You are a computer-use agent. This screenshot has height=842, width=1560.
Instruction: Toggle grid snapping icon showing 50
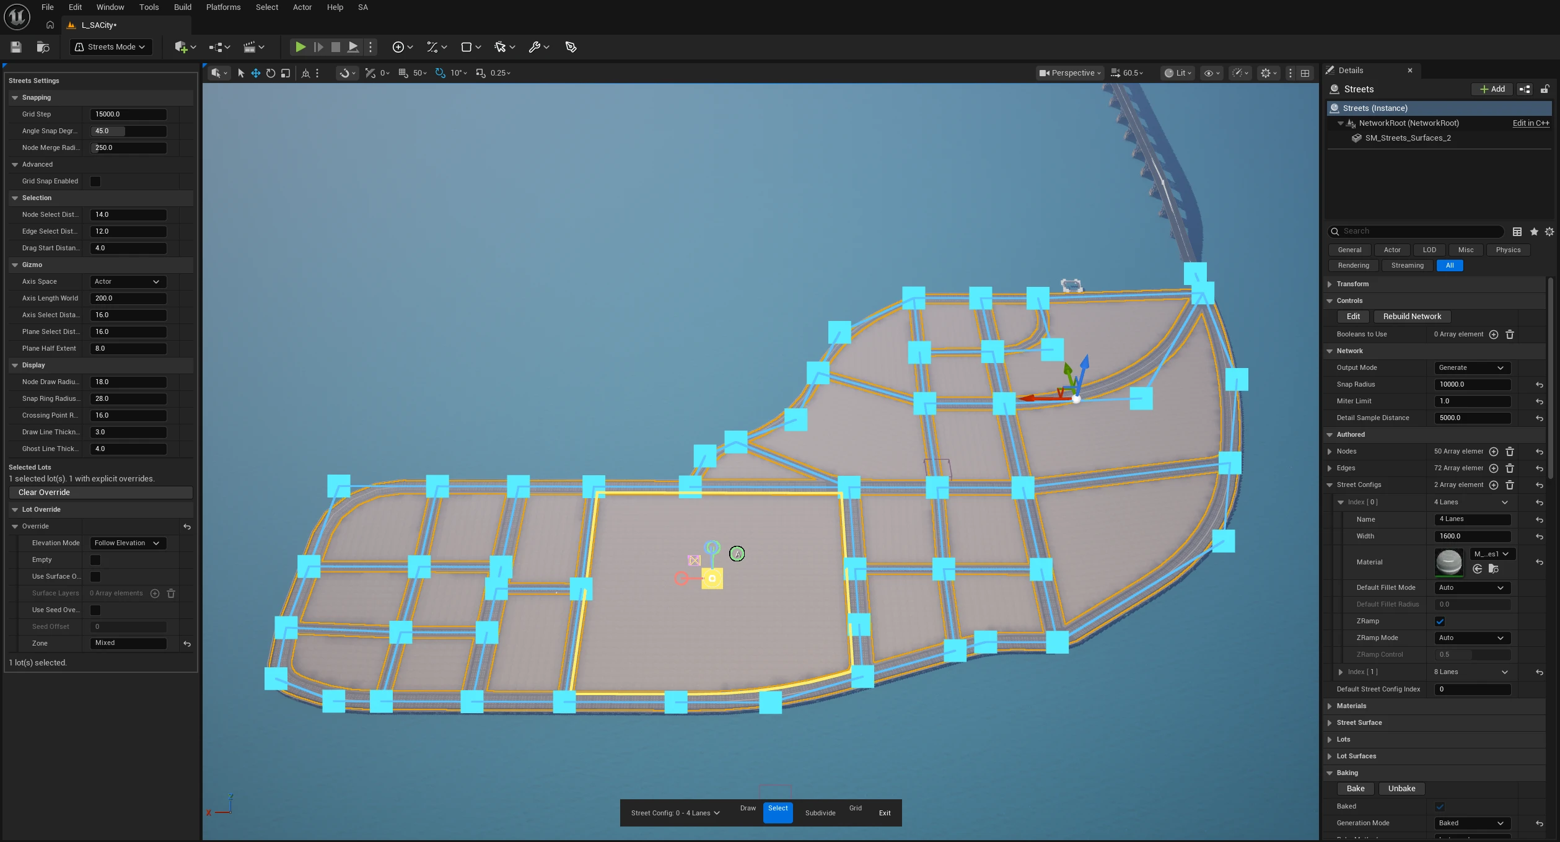[x=403, y=73]
